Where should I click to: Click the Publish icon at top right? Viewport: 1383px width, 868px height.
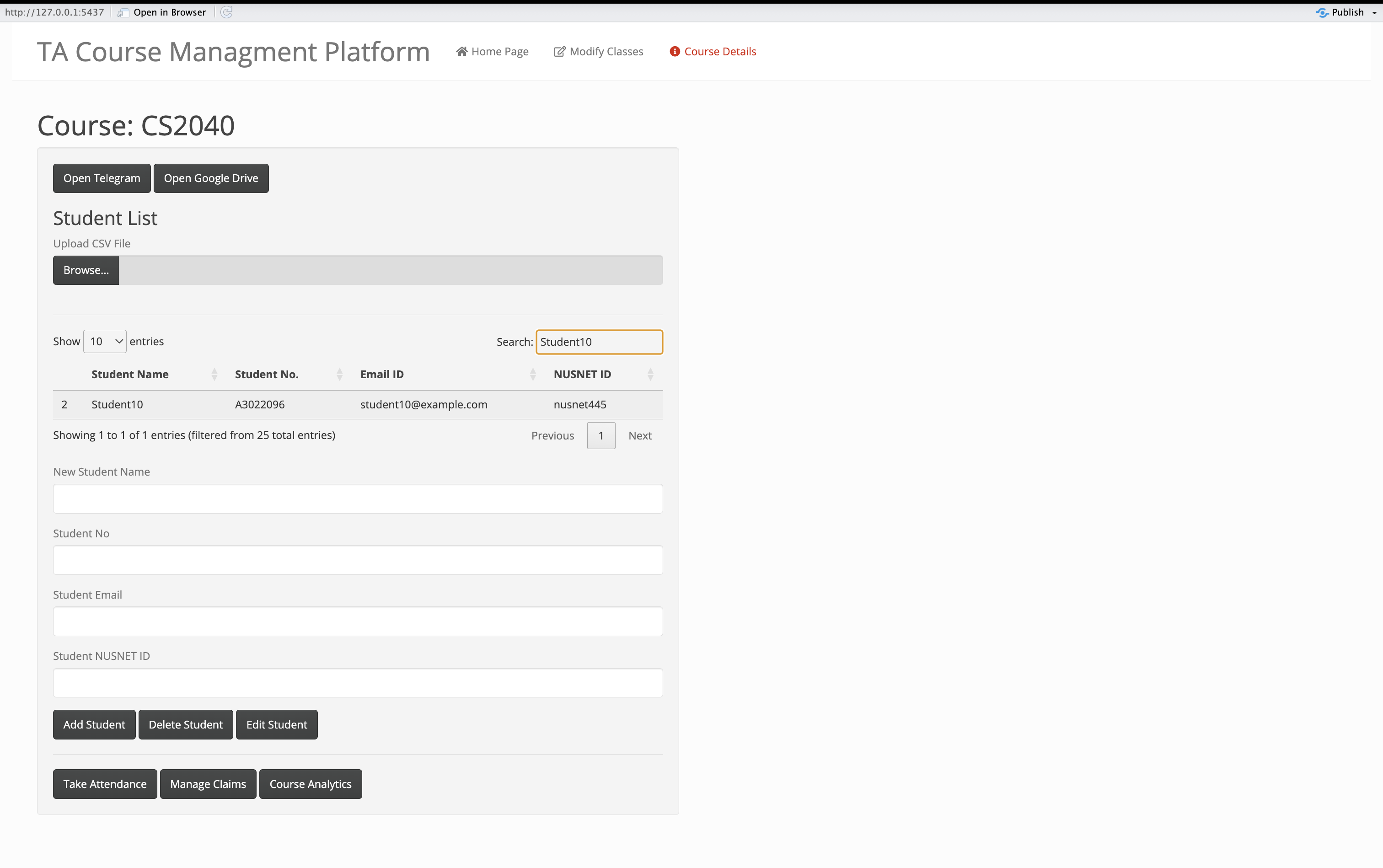(x=1322, y=12)
